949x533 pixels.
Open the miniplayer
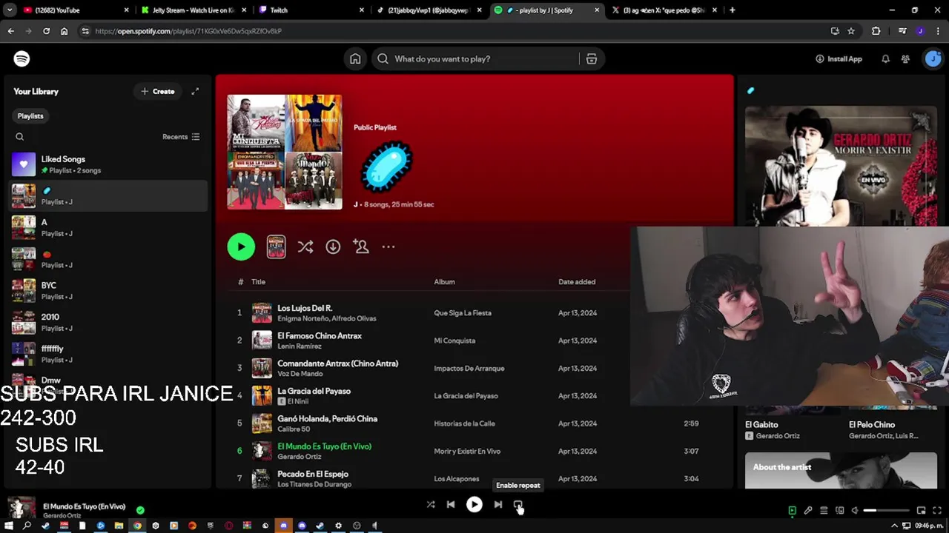pos(922,511)
